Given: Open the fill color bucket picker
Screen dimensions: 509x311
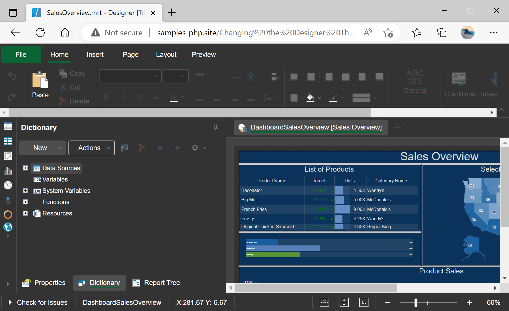Looking at the screenshot, I should click(x=314, y=98).
